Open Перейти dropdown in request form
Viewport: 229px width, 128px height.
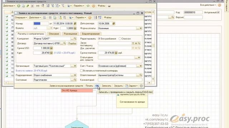(x=81, y=17)
